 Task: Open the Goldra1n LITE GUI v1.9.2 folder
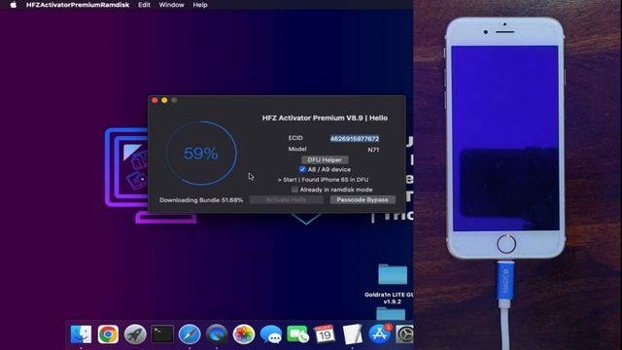392,274
